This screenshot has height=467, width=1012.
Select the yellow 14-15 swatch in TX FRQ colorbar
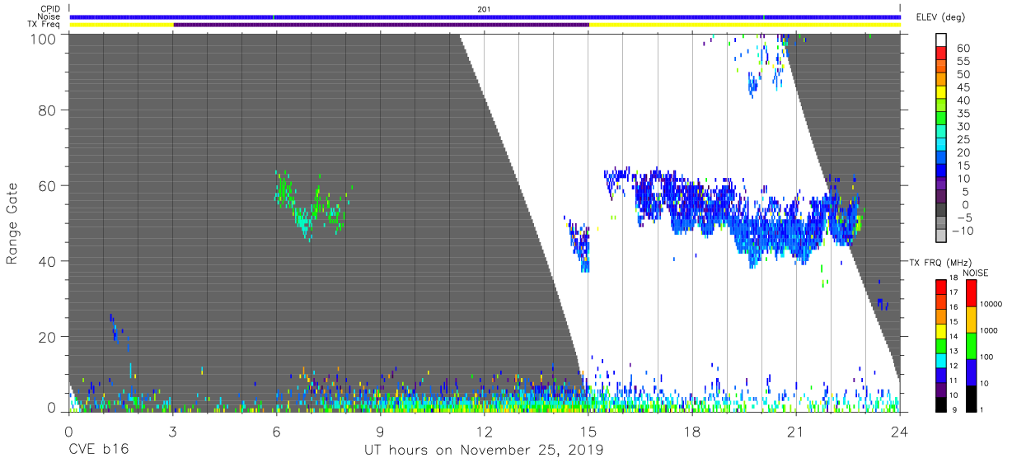(x=942, y=331)
